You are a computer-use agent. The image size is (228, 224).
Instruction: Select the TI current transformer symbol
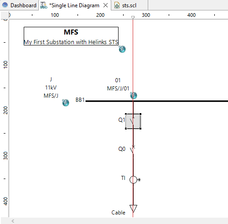(x=135, y=180)
